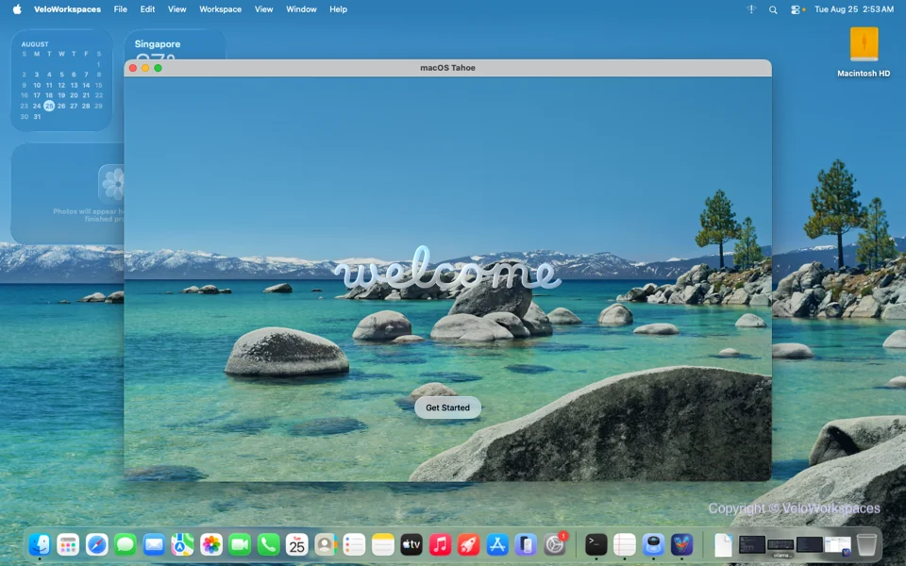Open the lined-paper notepad app in the dock

point(625,544)
